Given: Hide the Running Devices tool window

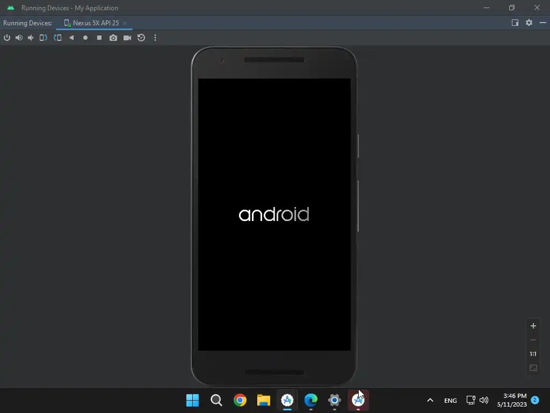Looking at the screenshot, I should pyautogui.click(x=543, y=23).
